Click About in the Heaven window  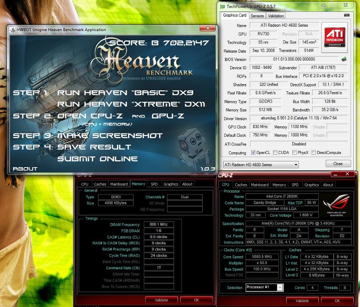coord(25,169)
